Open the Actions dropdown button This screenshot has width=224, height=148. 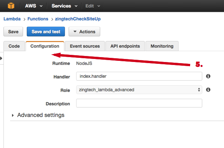(84, 32)
